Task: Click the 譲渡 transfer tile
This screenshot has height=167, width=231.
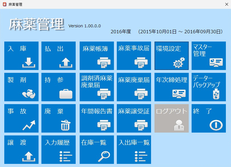Action: point(21,150)
